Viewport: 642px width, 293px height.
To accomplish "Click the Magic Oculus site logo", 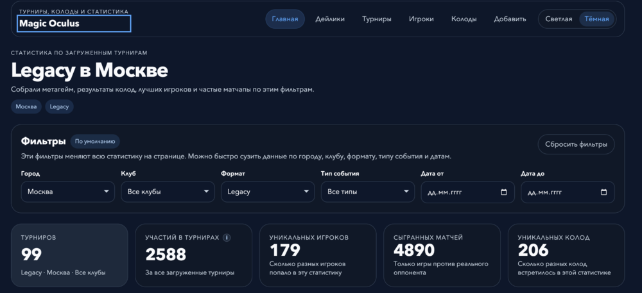I will click(x=74, y=23).
